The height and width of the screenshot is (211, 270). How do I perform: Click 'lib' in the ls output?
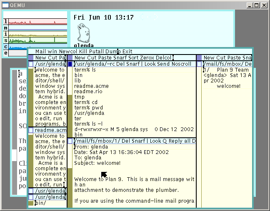click(77, 80)
